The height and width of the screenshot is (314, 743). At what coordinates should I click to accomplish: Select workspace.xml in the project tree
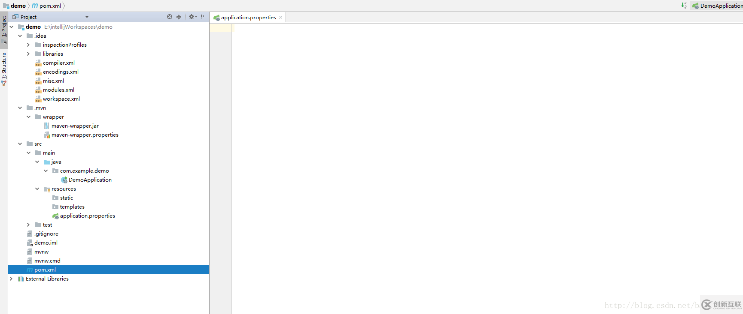coord(61,99)
